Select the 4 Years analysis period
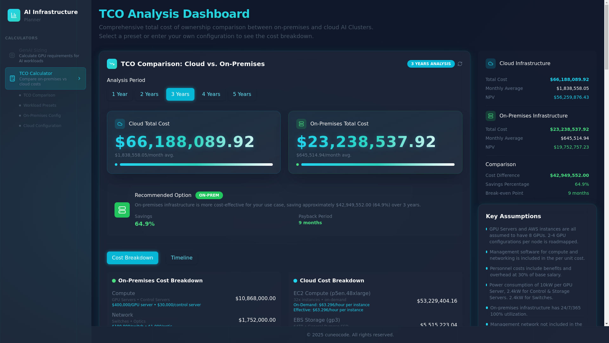 point(211,94)
